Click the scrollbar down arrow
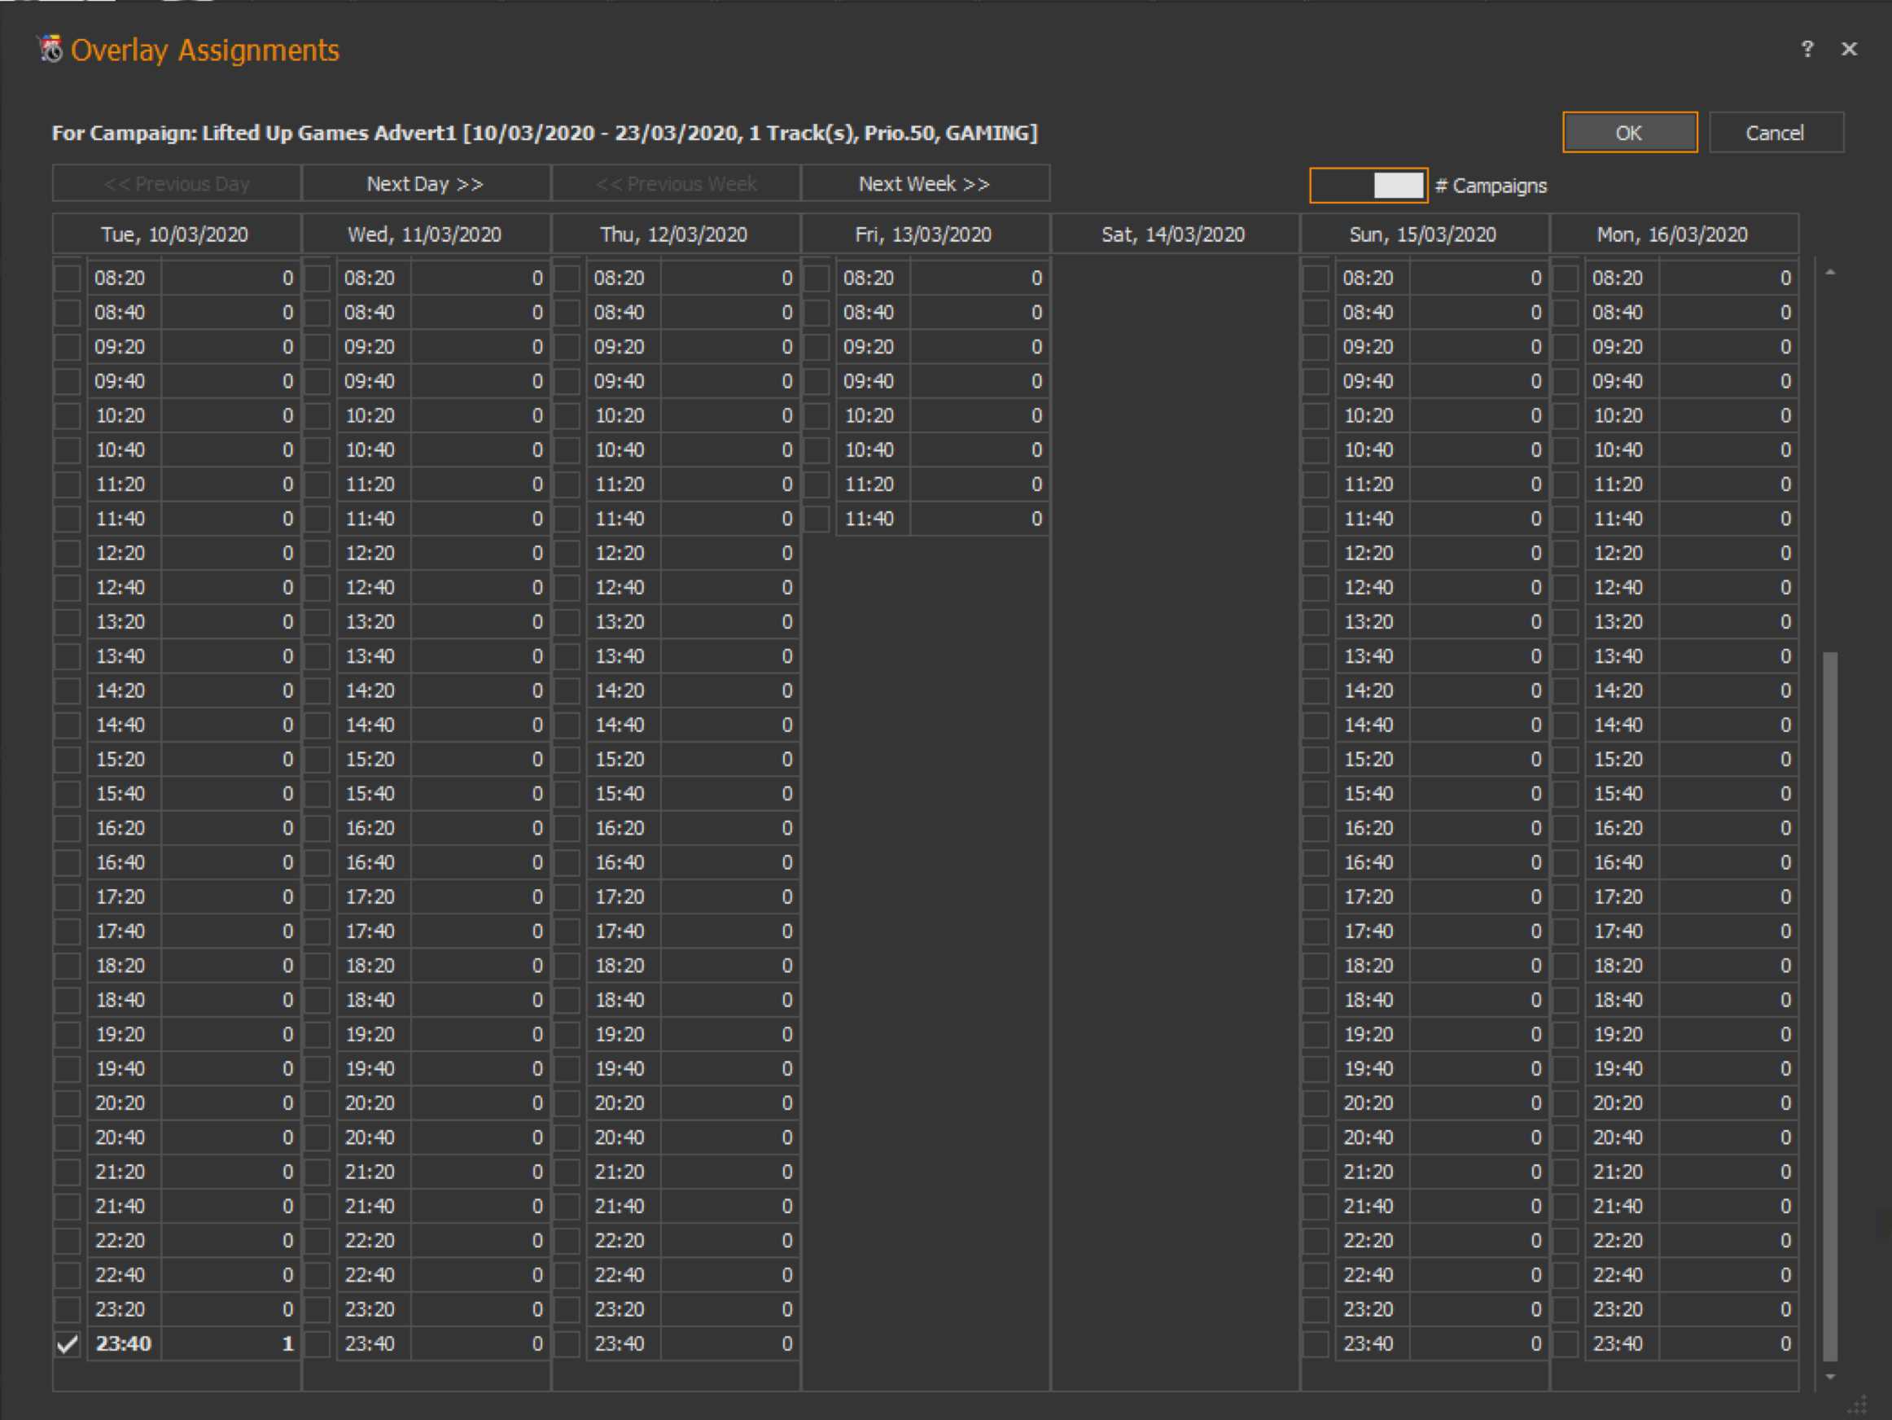The image size is (1892, 1420). point(1830,1376)
